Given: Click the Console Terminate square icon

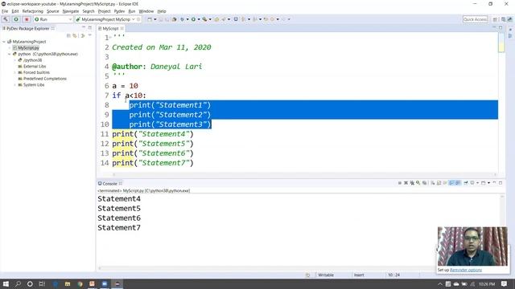Looking at the screenshot, I should pyautogui.click(x=400, y=183).
